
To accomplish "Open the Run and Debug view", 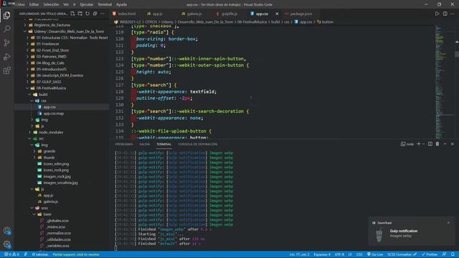I will point(6,57).
